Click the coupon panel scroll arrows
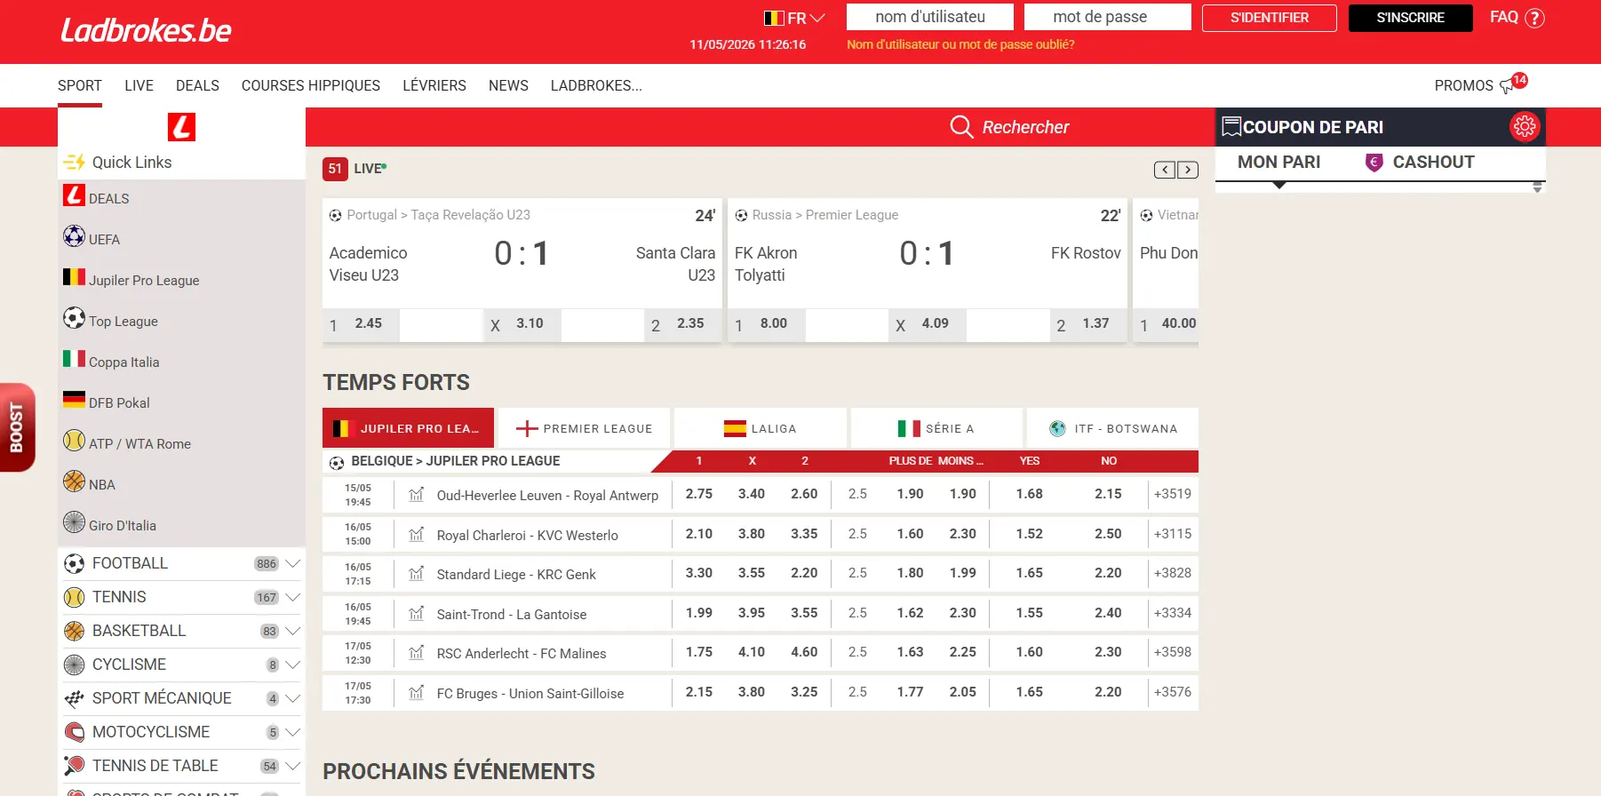 (x=1537, y=187)
